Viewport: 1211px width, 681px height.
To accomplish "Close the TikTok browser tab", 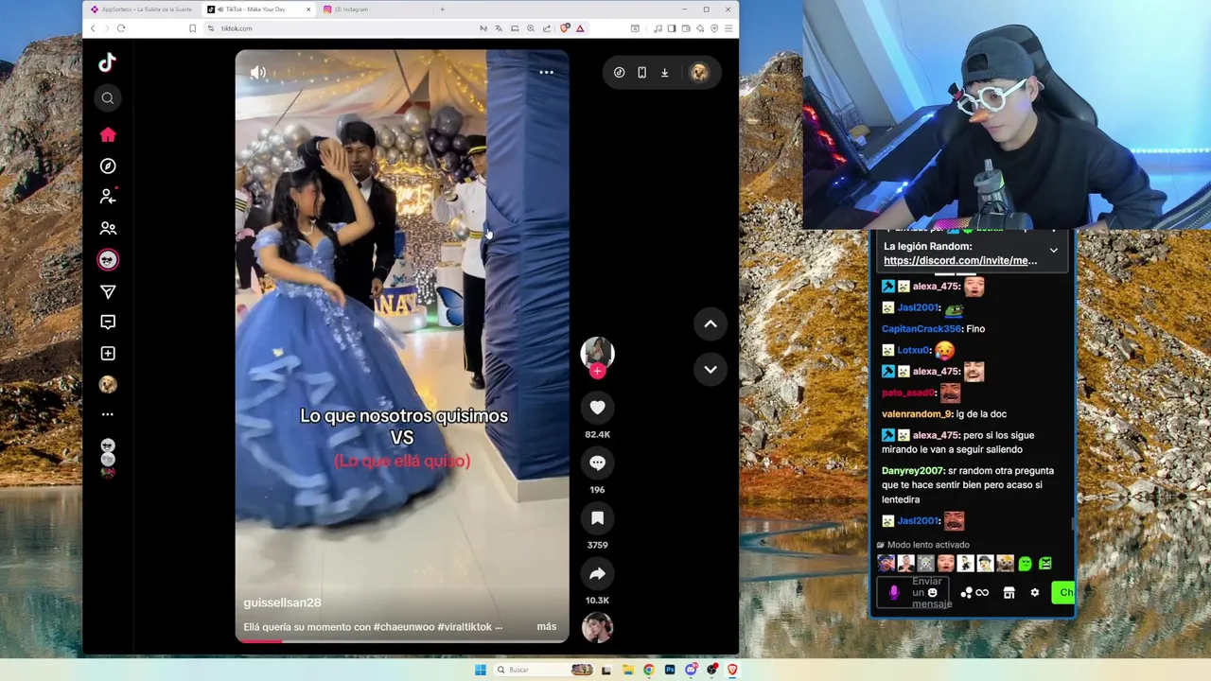I will 308,9.
